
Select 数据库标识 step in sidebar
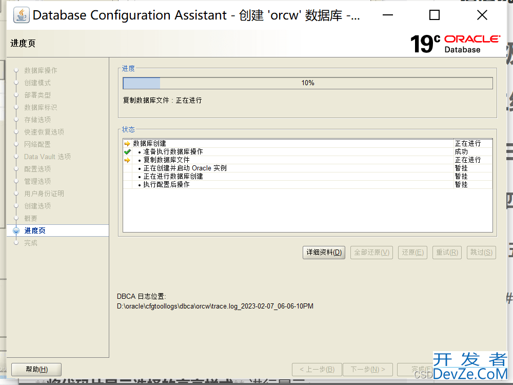coord(41,107)
